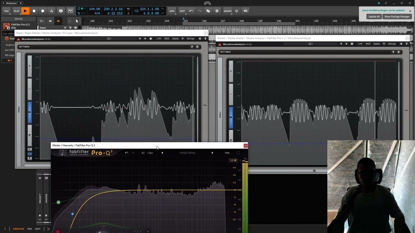Image resolution: width=415 pixels, height=233 pixels.
Task: Open Settings in left MLoudnessAnalyzer toolbar
Action: pos(190,39)
